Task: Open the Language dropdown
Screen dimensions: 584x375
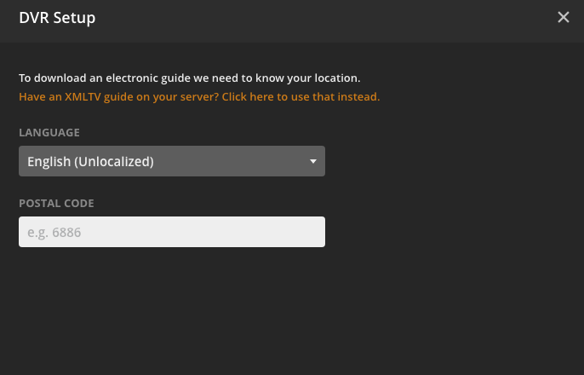Action: coord(171,161)
